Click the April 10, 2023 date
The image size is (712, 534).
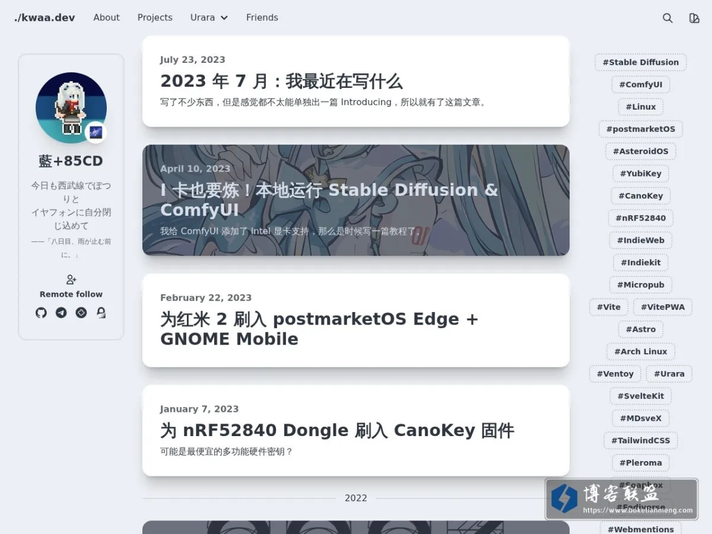click(195, 169)
